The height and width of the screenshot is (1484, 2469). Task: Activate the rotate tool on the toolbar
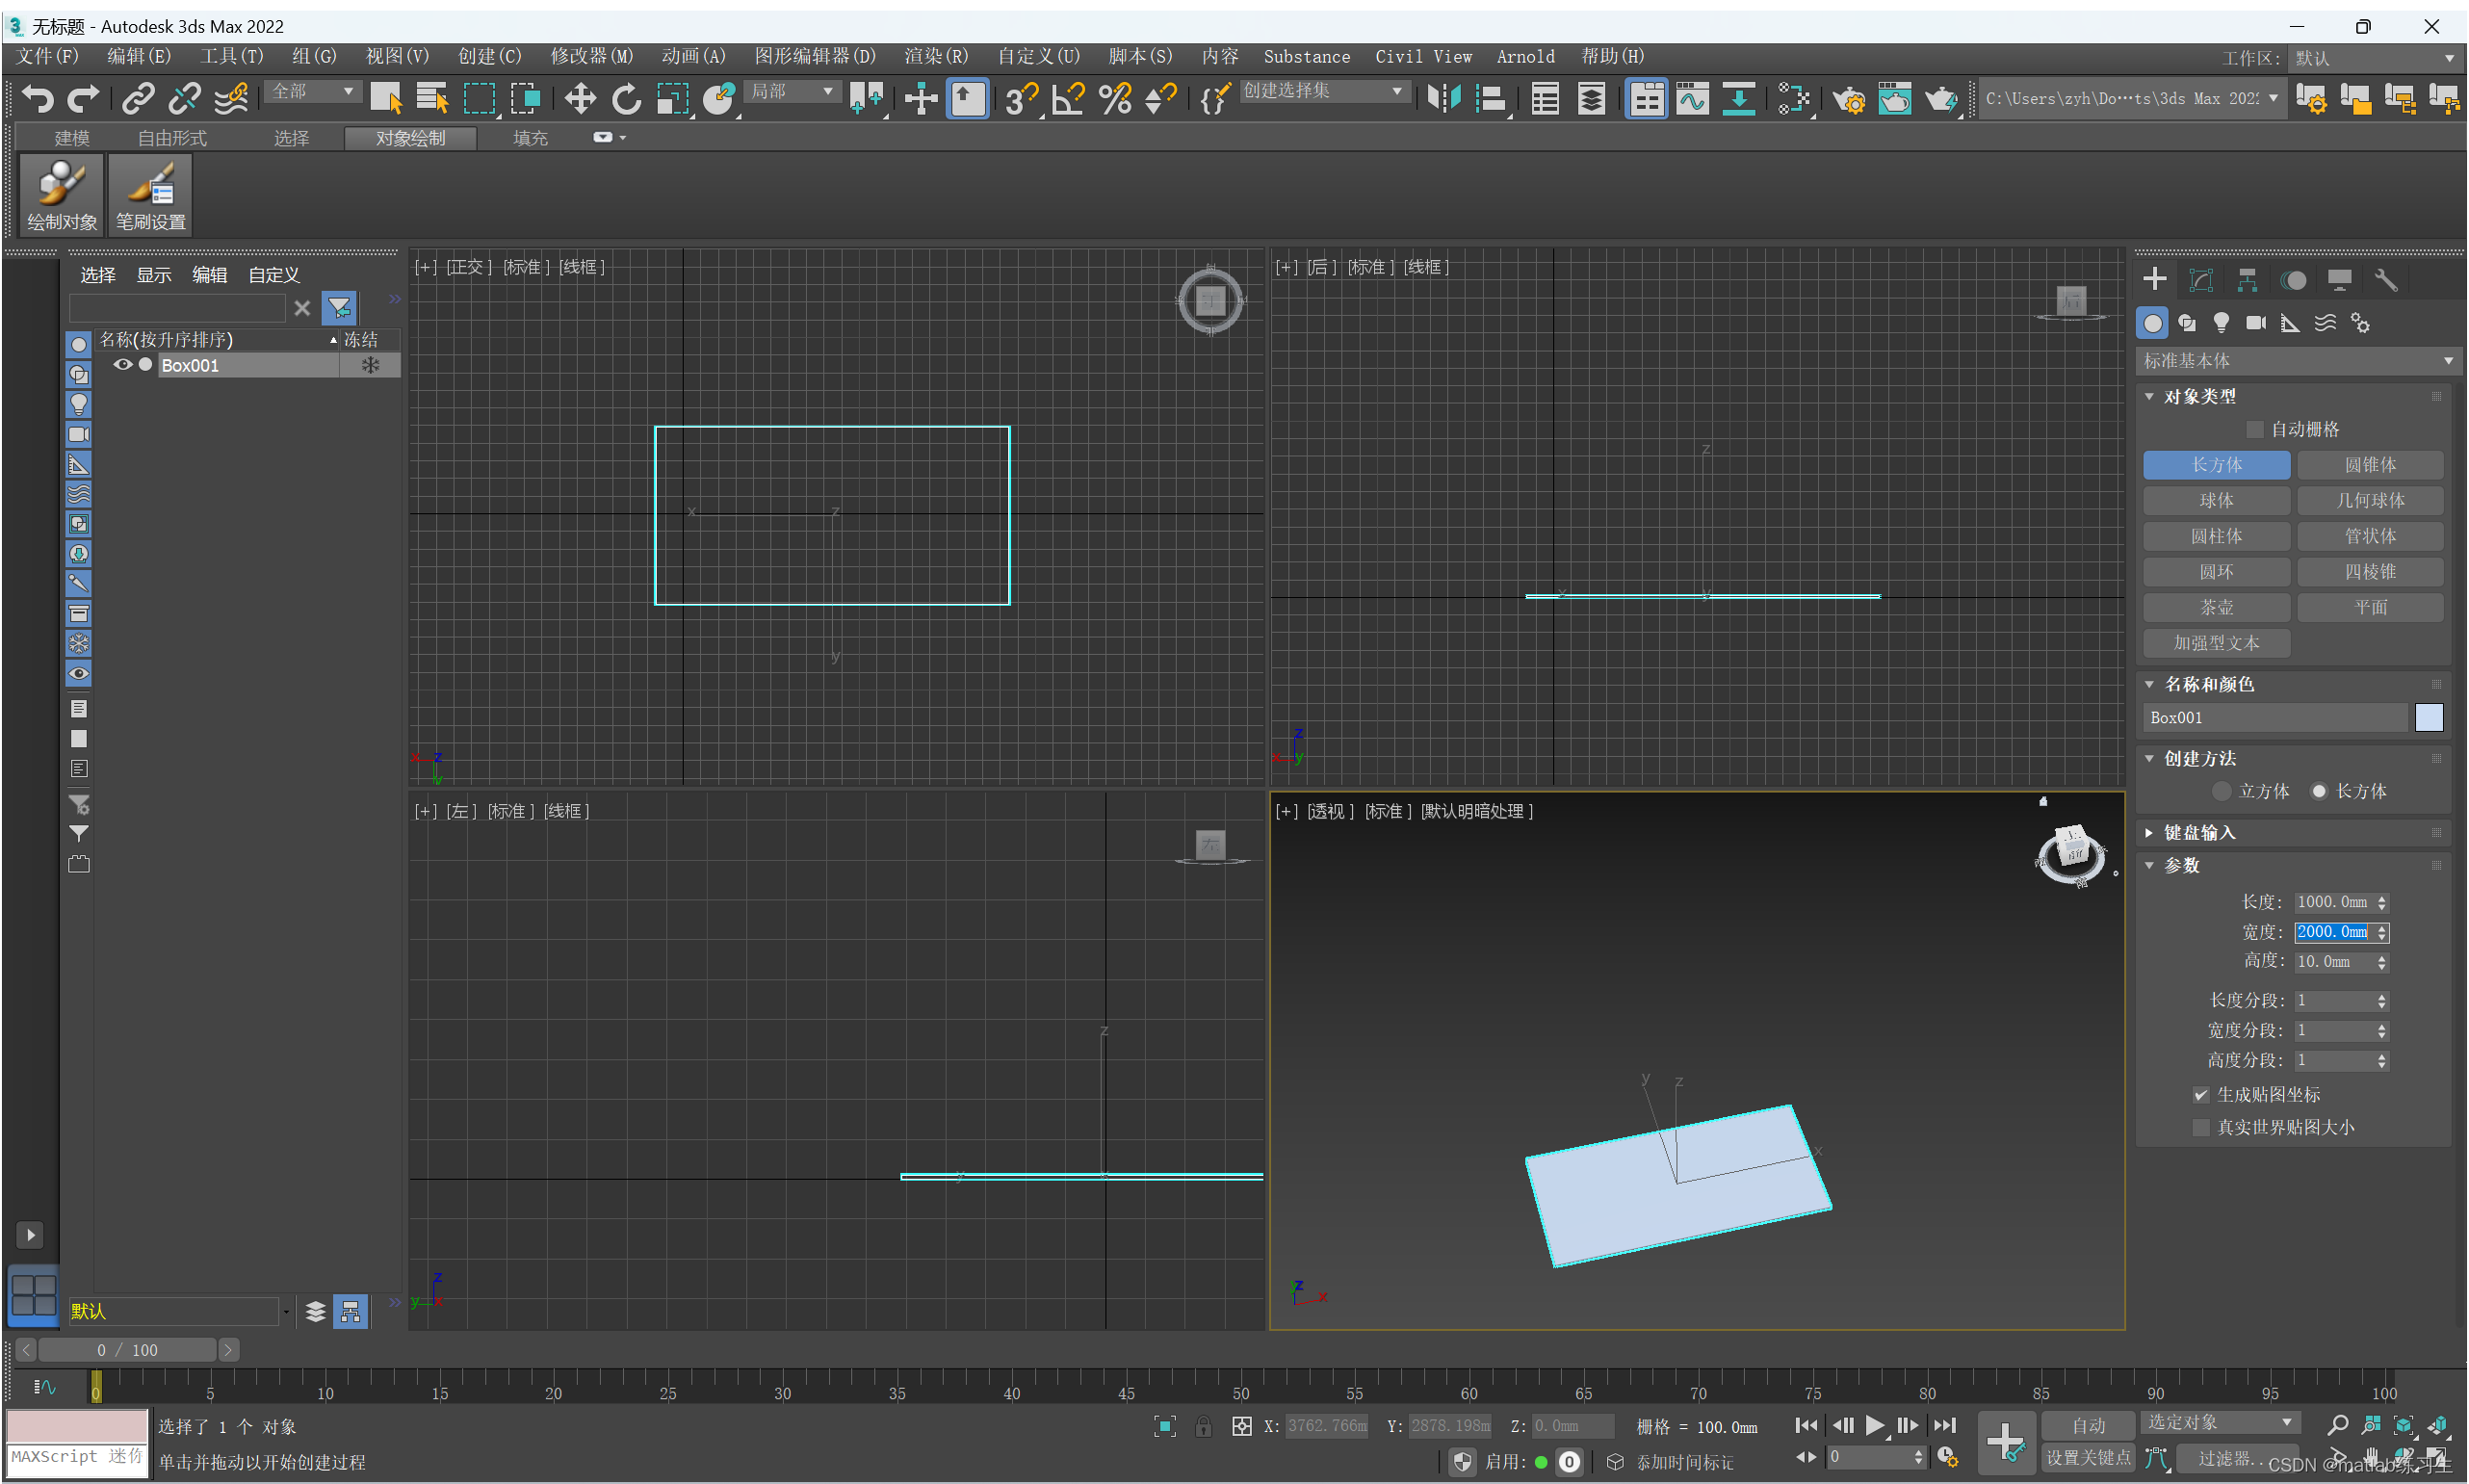pos(626,98)
